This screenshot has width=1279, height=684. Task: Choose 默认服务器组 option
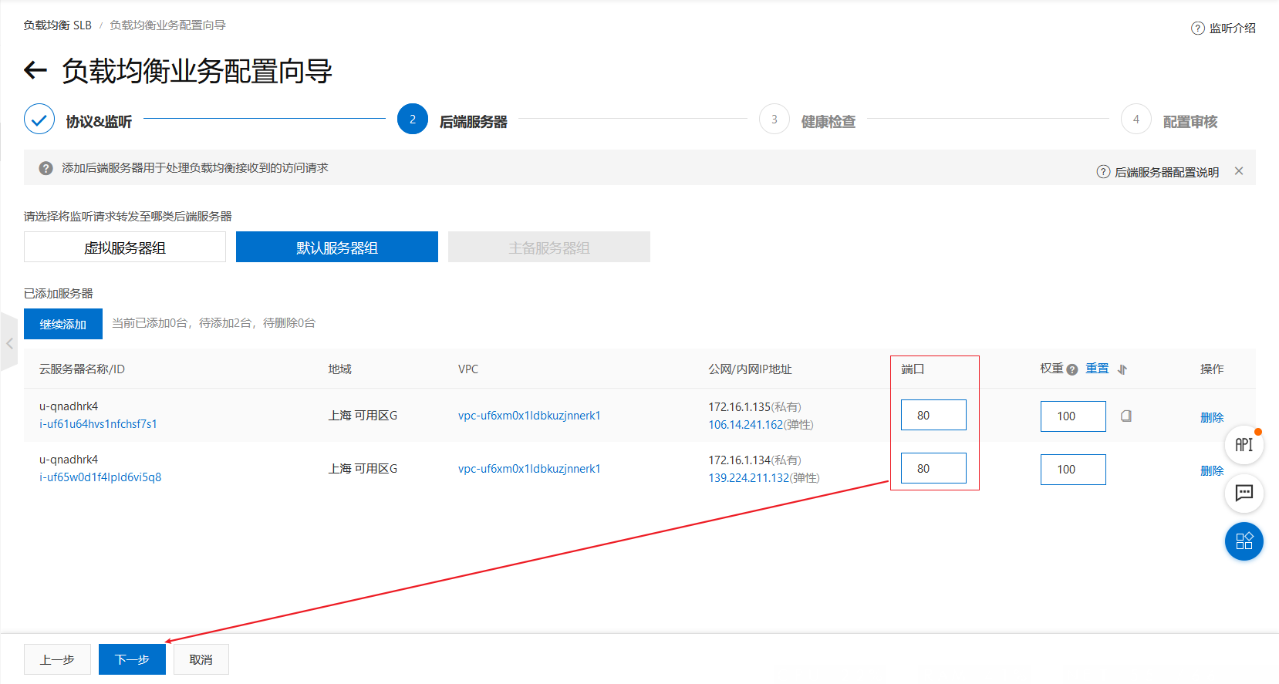point(337,248)
